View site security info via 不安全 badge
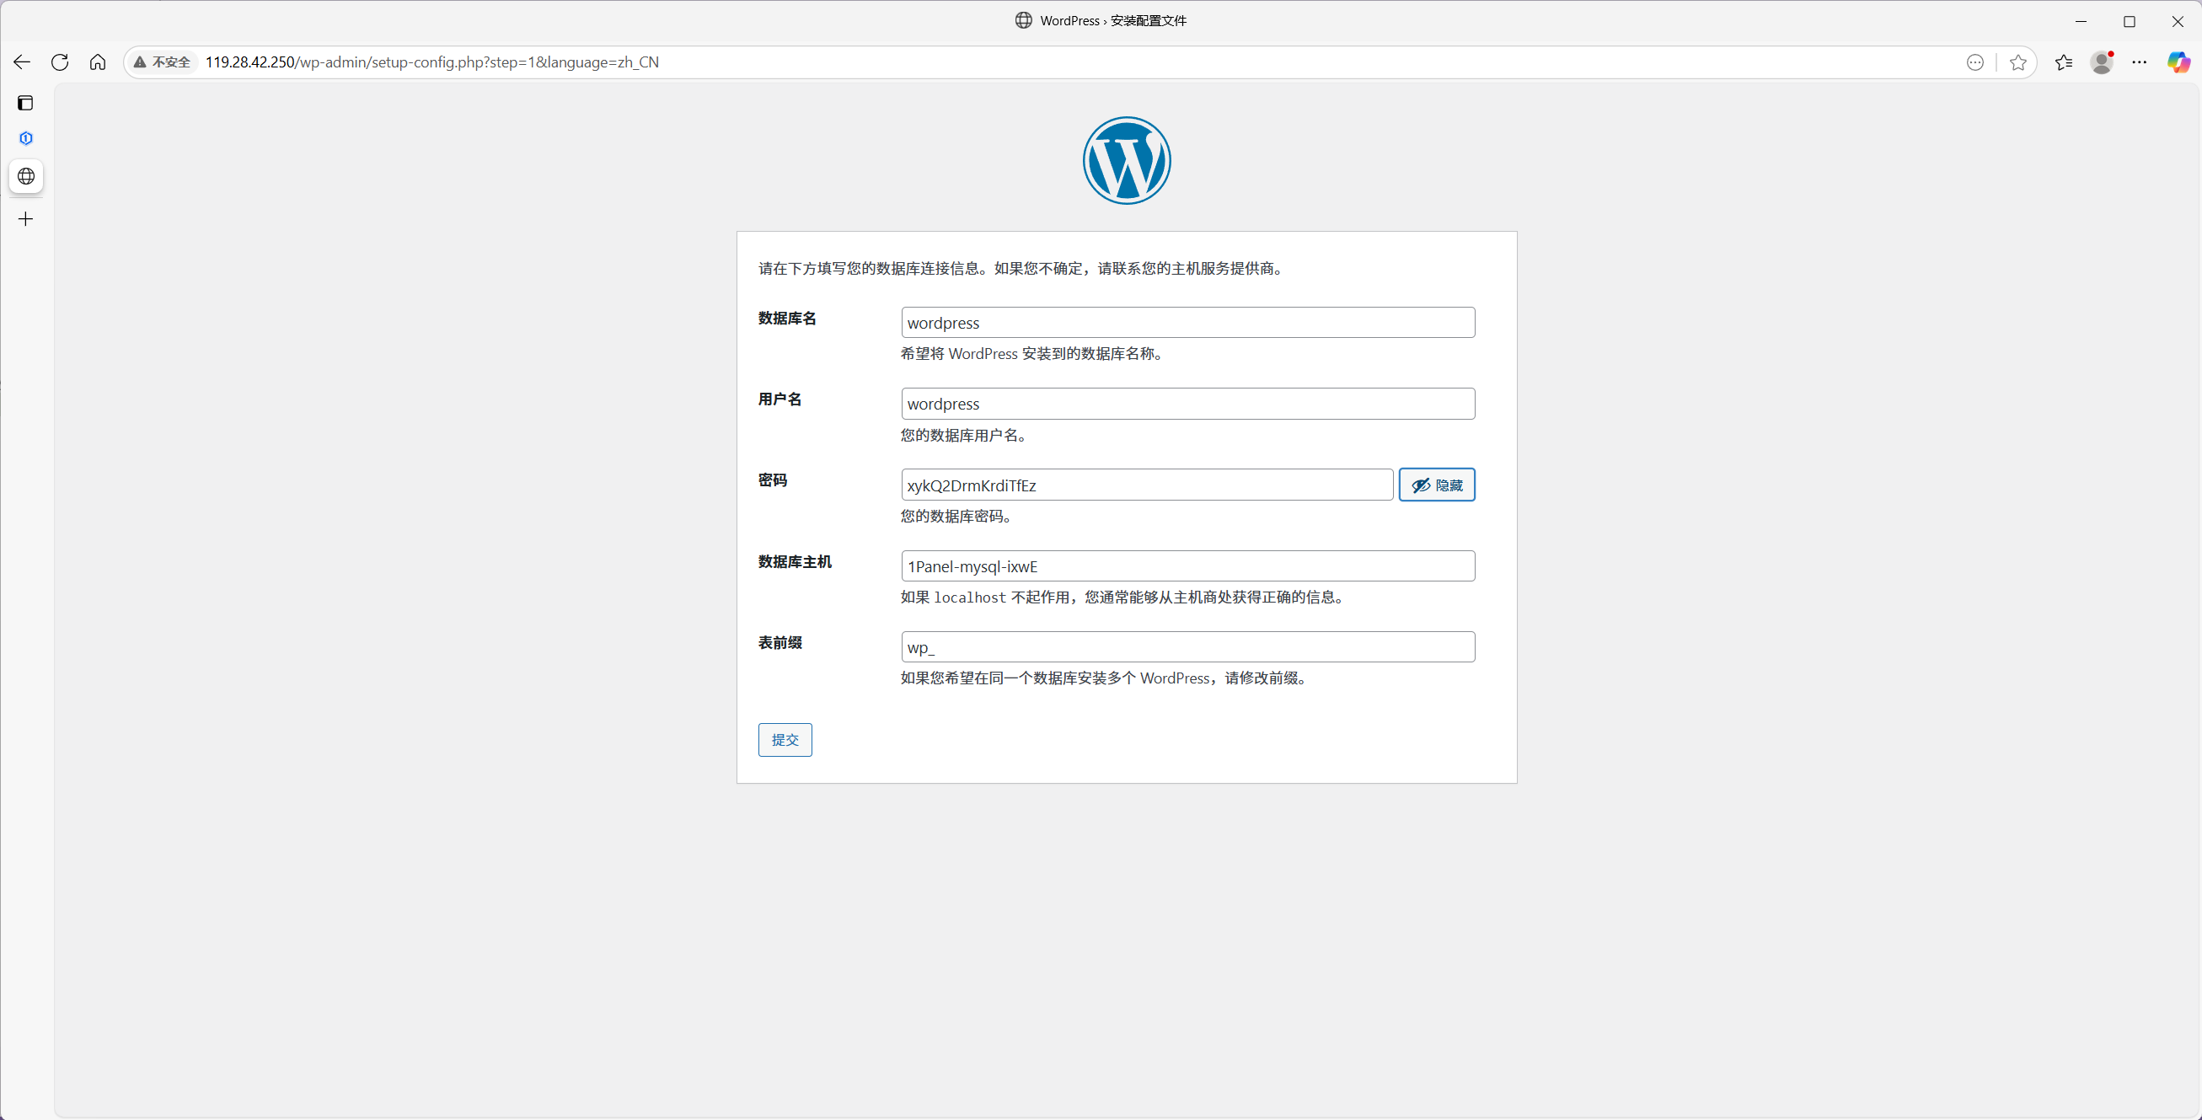This screenshot has height=1120, width=2202. (162, 62)
